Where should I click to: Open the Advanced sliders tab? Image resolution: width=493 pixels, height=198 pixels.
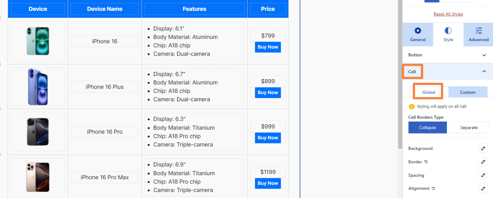click(478, 35)
